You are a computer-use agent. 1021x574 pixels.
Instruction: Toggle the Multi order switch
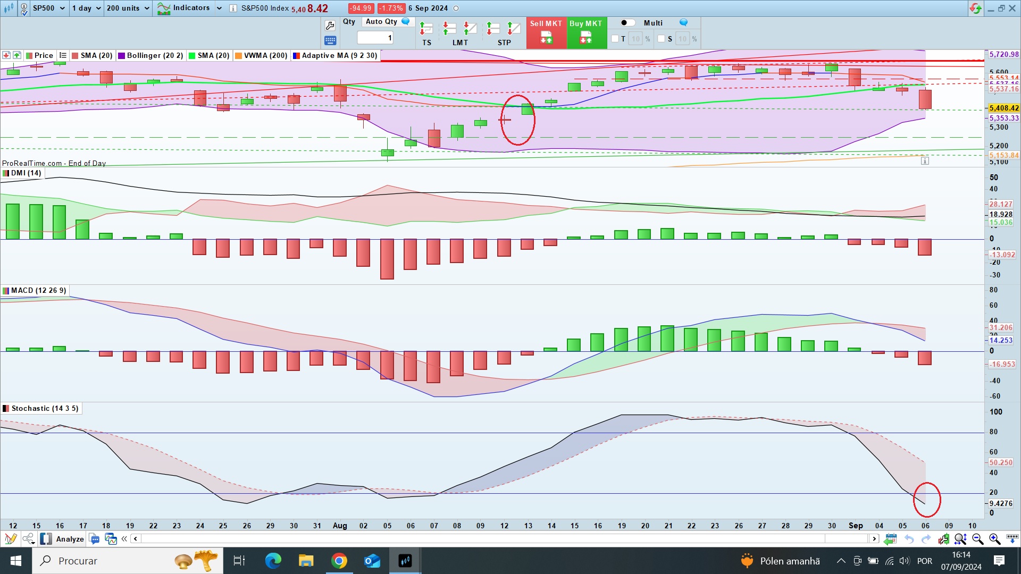627,23
